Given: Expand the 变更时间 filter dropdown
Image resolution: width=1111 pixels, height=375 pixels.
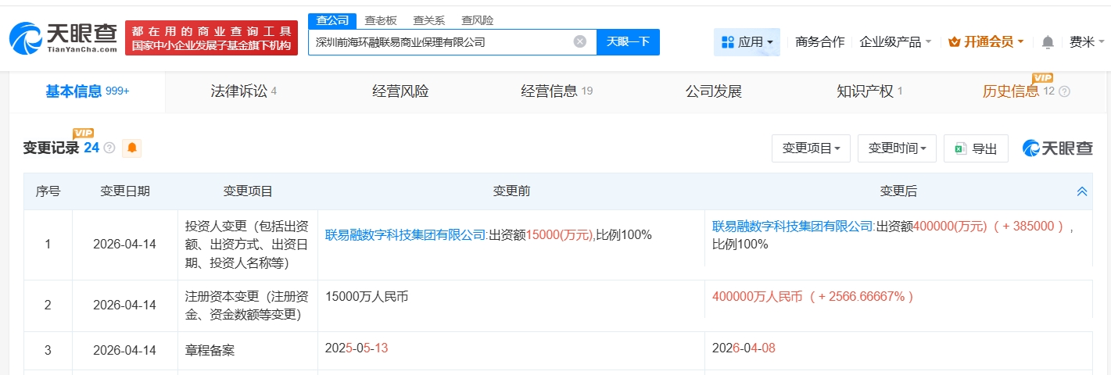Looking at the screenshot, I should pos(897,148).
